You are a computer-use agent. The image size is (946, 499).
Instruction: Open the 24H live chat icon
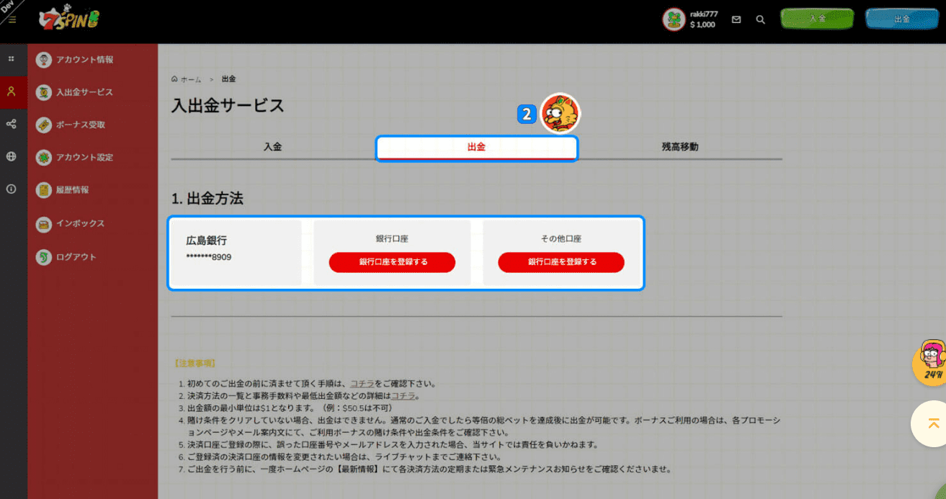932,362
